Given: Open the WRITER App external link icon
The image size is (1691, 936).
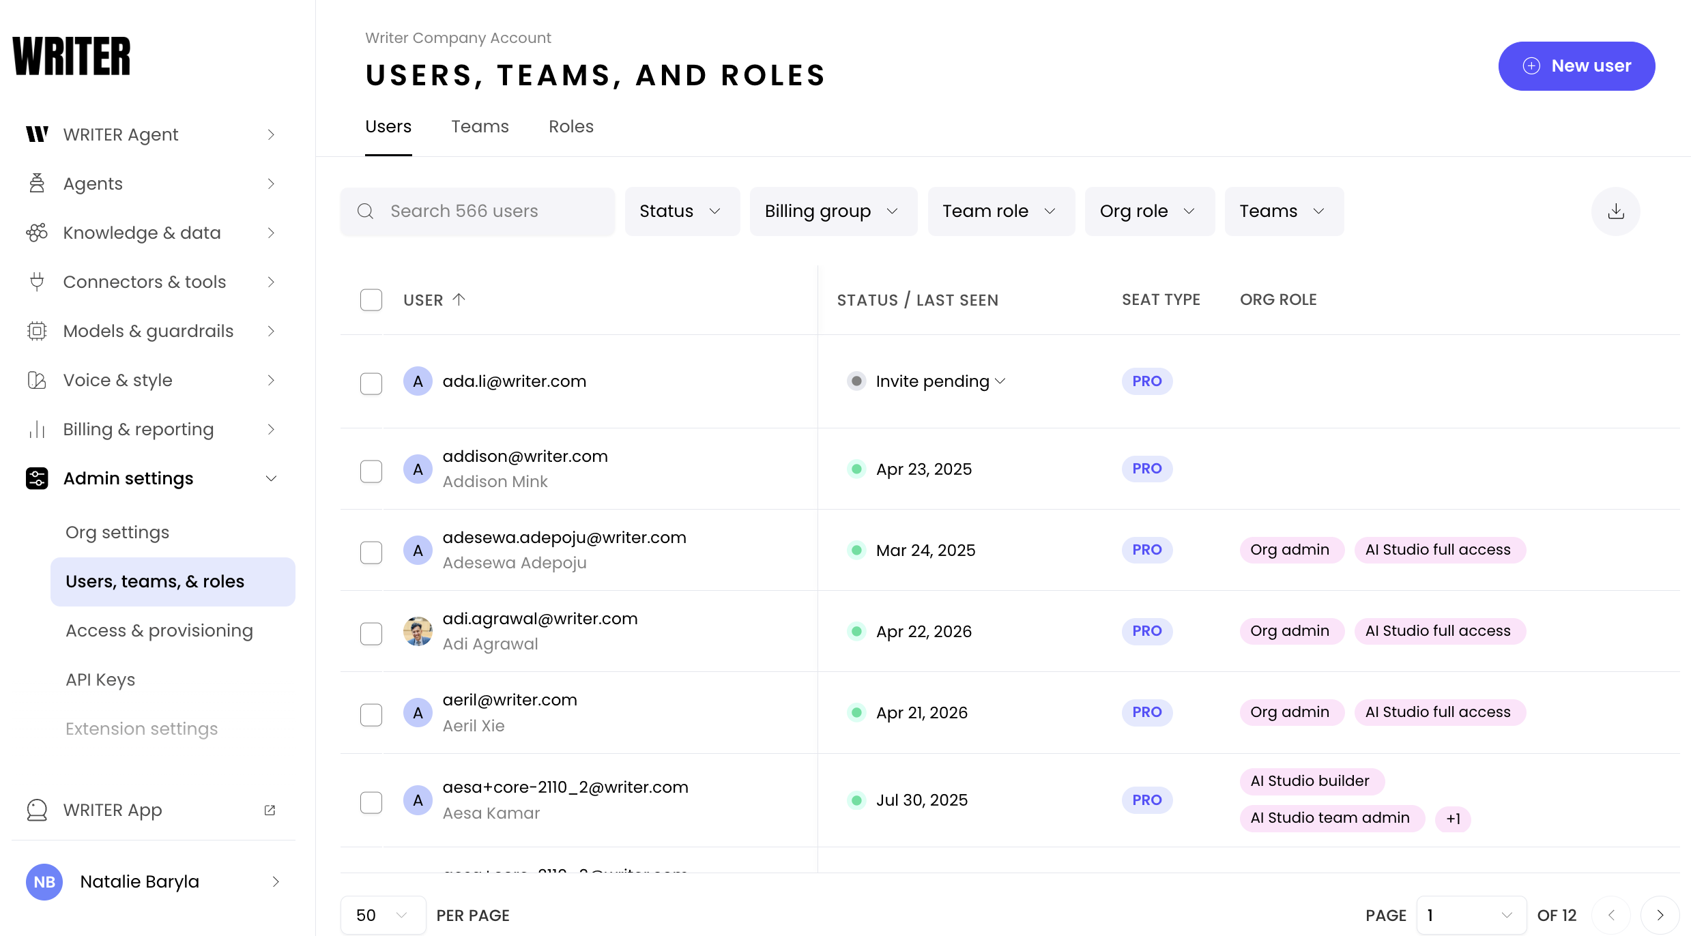Looking at the screenshot, I should point(270,810).
